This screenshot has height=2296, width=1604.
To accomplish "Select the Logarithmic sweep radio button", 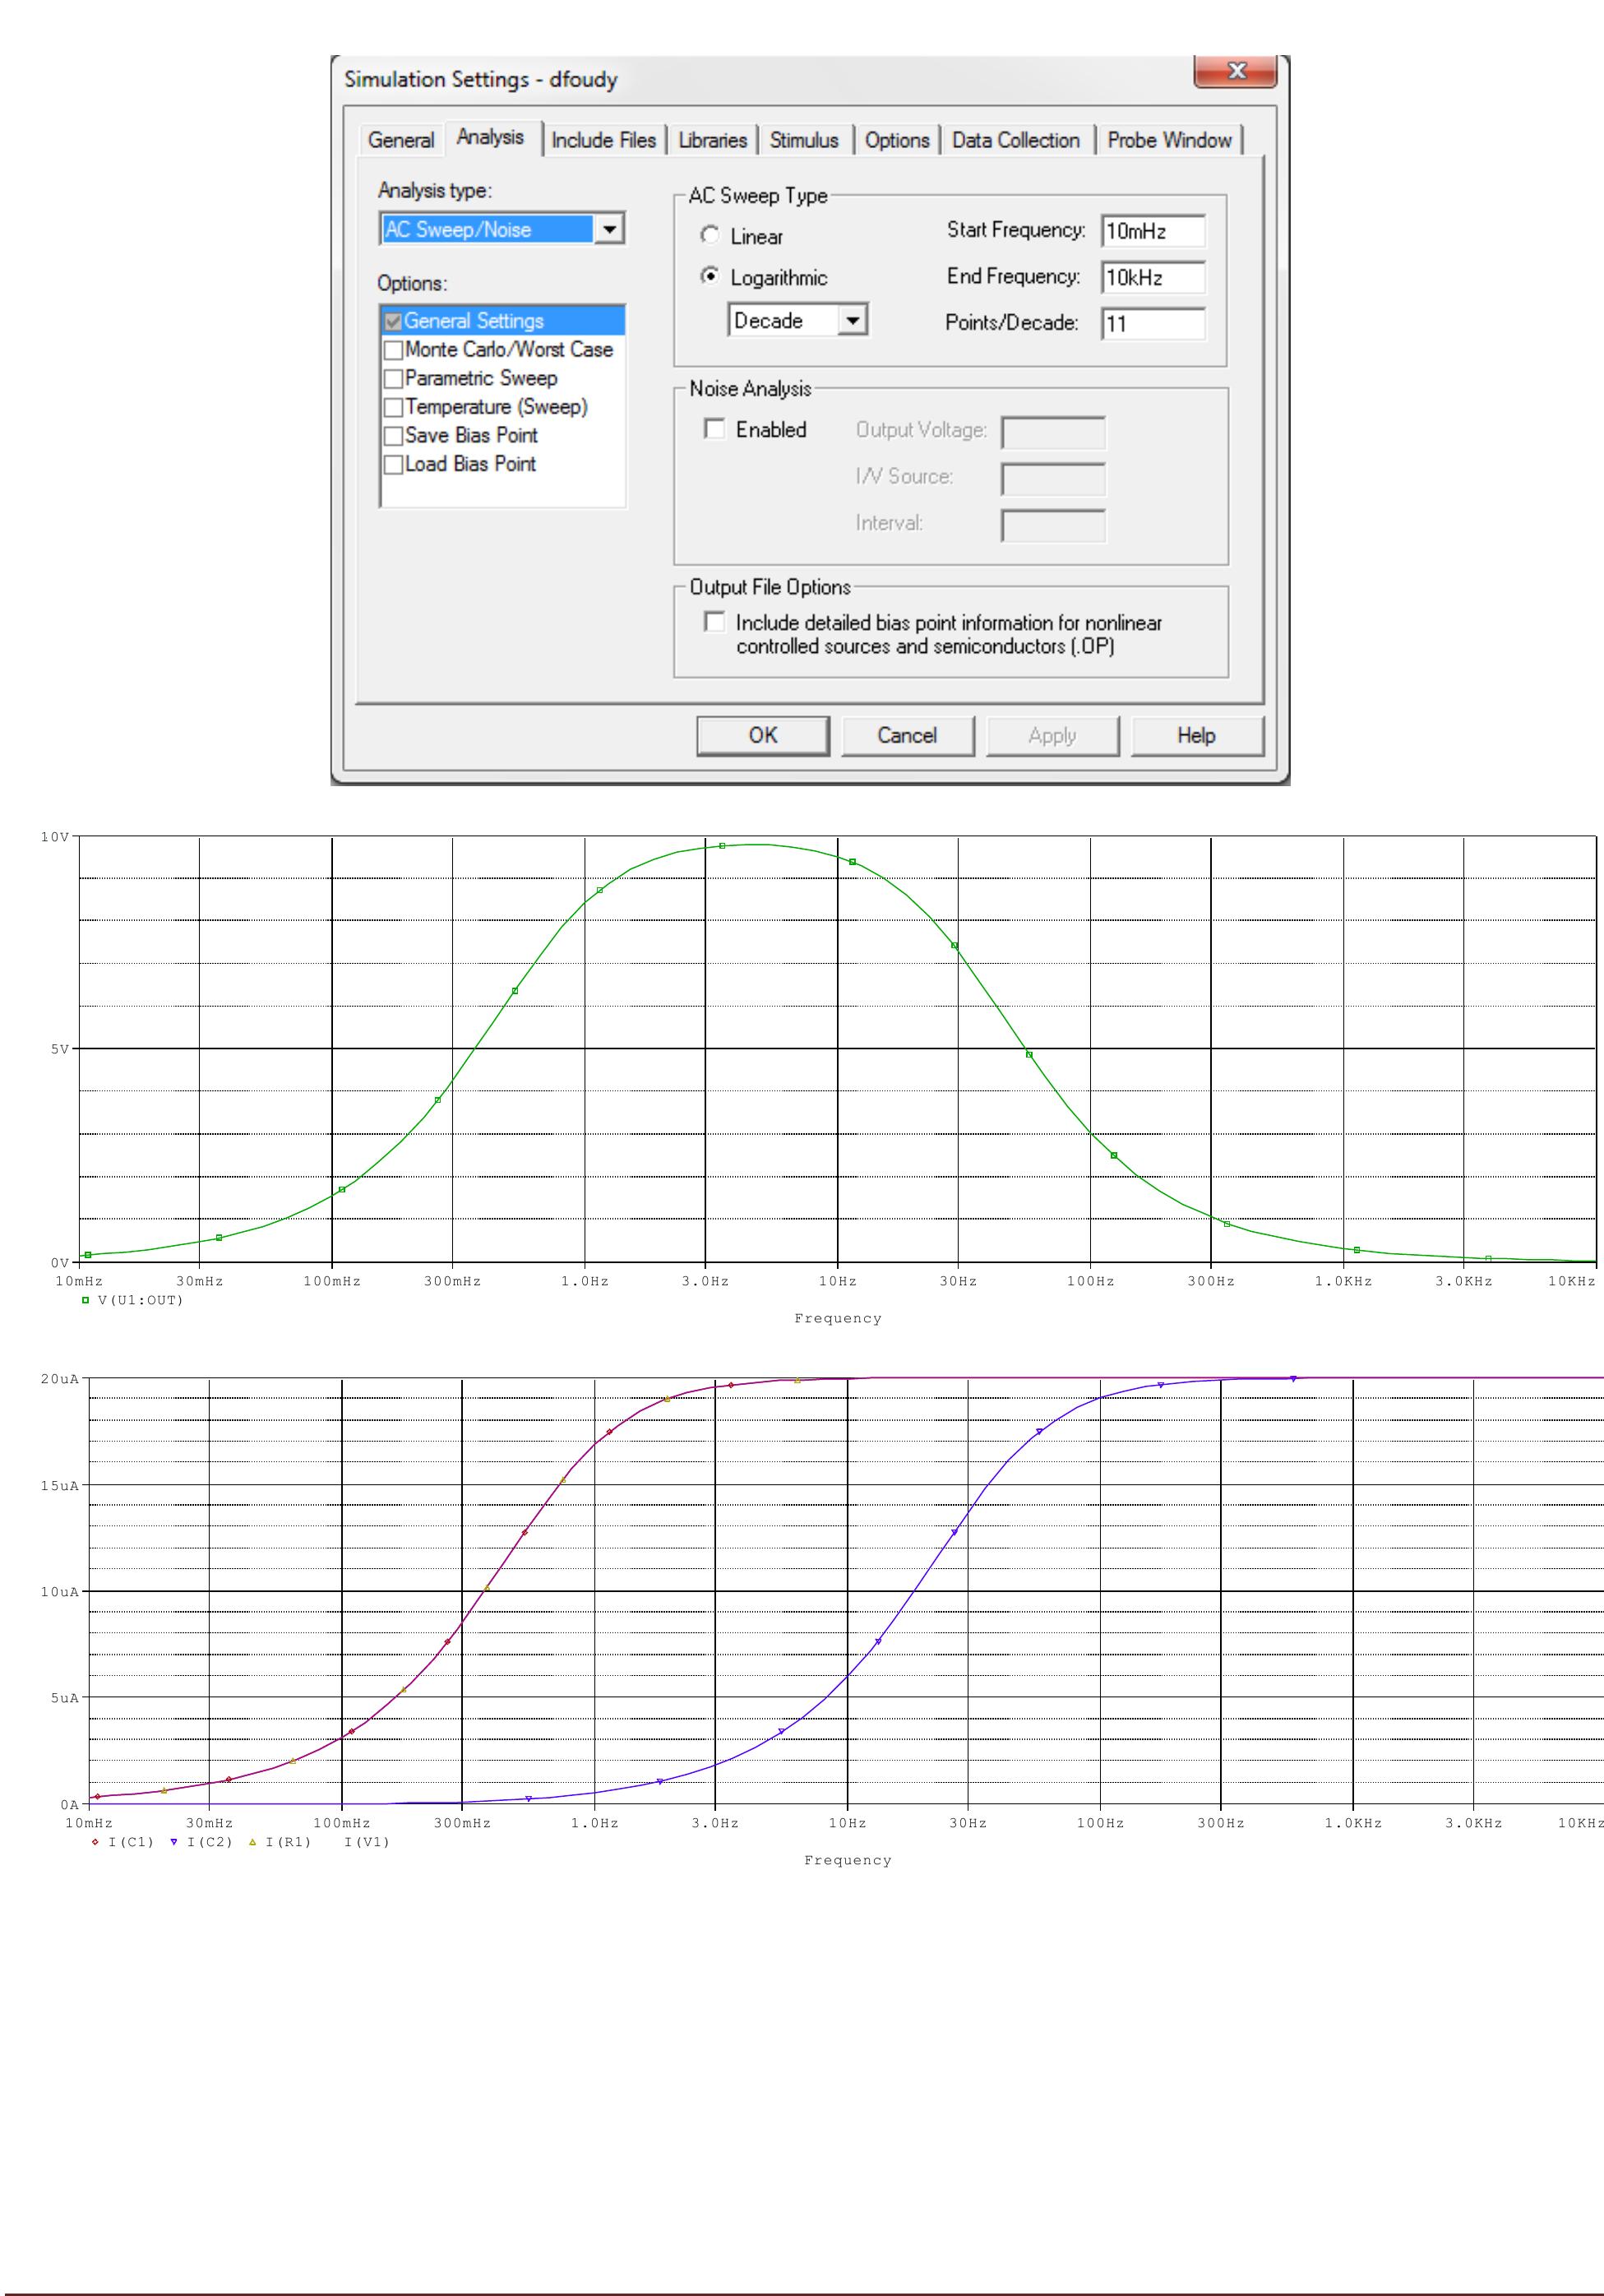I will click(x=710, y=276).
